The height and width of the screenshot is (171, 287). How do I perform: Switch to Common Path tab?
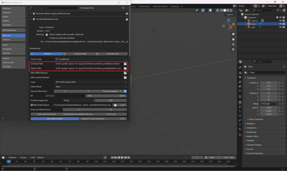(79, 54)
